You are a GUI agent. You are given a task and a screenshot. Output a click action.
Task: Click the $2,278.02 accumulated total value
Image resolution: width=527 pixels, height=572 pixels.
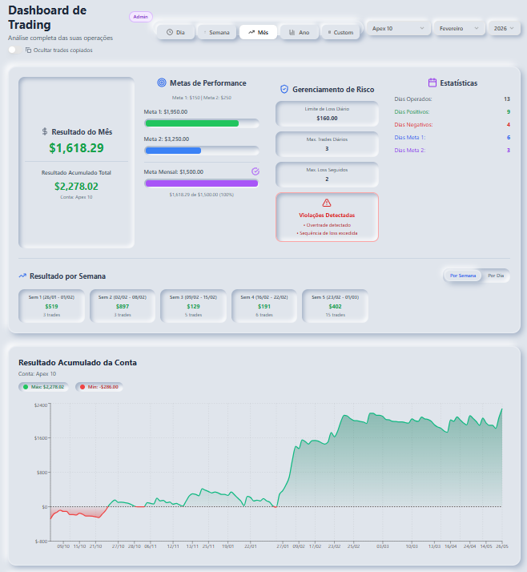[x=77, y=187]
